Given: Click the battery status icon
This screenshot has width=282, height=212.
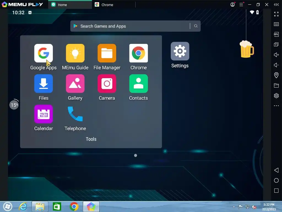Looking at the screenshot, I should 257,12.
